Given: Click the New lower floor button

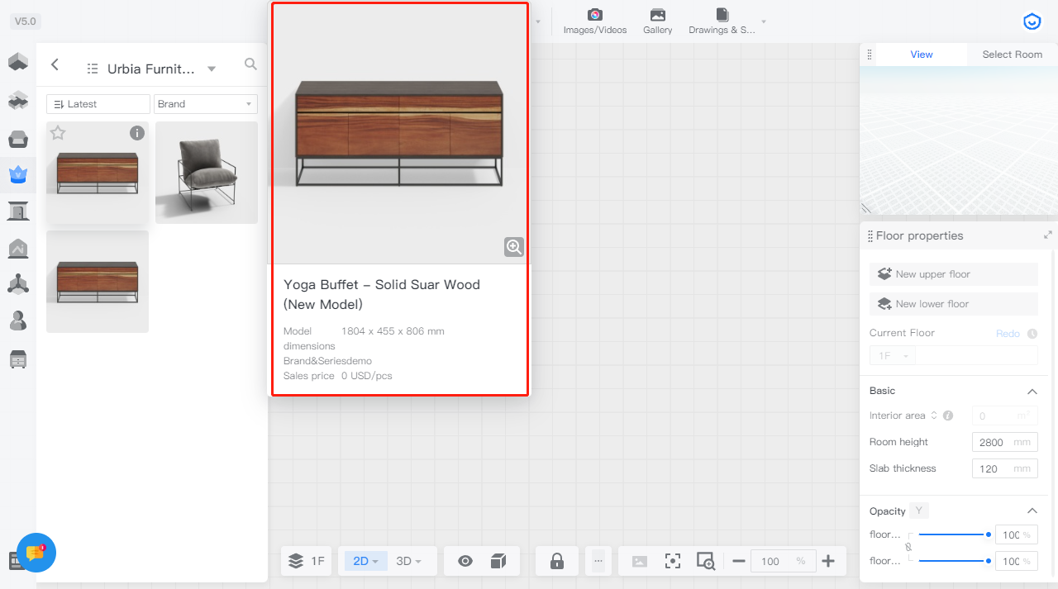Looking at the screenshot, I should pyautogui.click(x=953, y=304).
